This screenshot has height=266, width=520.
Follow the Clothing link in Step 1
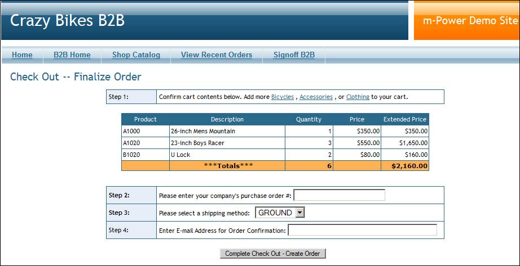coord(358,97)
